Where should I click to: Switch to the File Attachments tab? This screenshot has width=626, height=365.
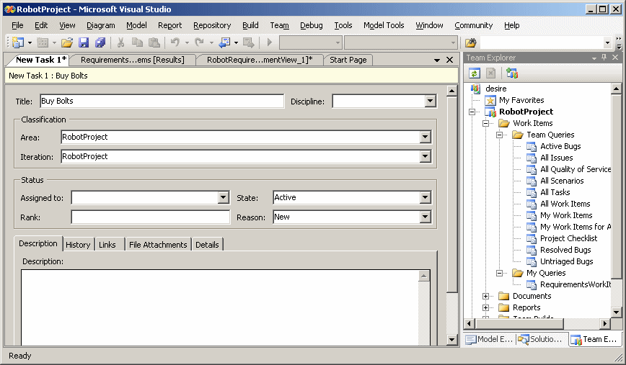pyautogui.click(x=157, y=245)
